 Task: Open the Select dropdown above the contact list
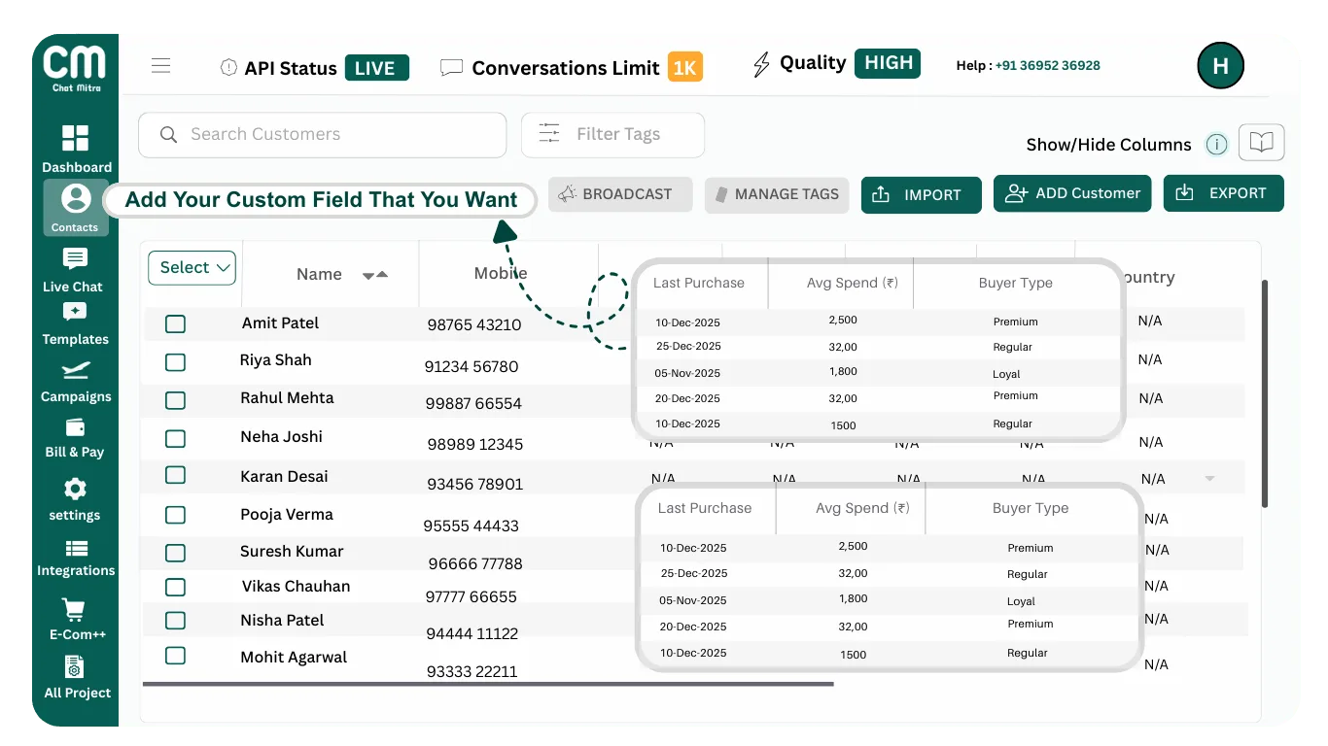192,268
